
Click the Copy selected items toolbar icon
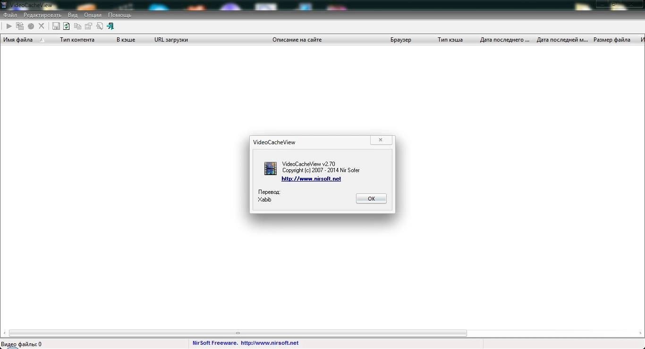pyautogui.click(x=77, y=26)
